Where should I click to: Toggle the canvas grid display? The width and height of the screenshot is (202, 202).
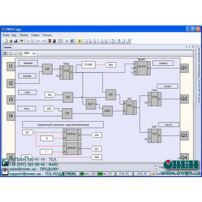point(5,53)
